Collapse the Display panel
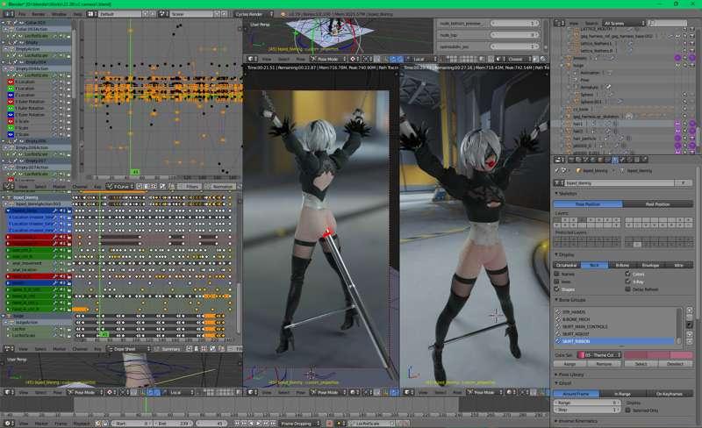Screen dimensions: 702x428 [x=557, y=254]
